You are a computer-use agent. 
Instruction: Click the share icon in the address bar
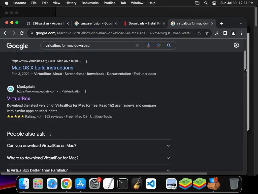[199, 33]
